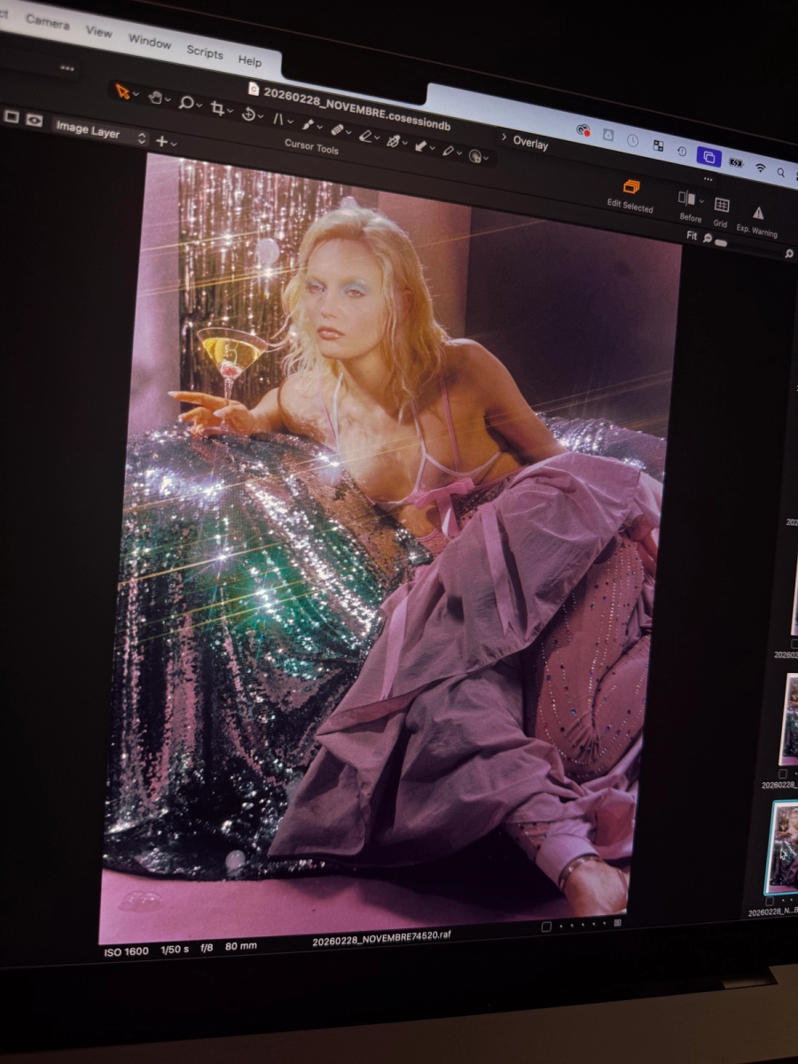
Task: Click the f/8 aperture readout
Action: coord(206,948)
